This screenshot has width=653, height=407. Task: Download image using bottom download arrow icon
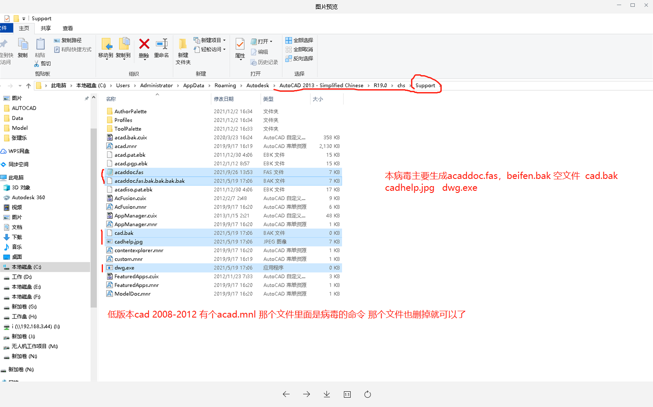click(x=327, y=394)
